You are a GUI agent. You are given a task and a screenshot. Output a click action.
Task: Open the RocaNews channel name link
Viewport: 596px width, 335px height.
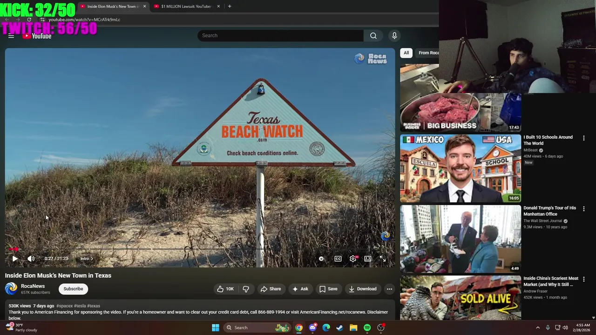click(x=33, y=286)
